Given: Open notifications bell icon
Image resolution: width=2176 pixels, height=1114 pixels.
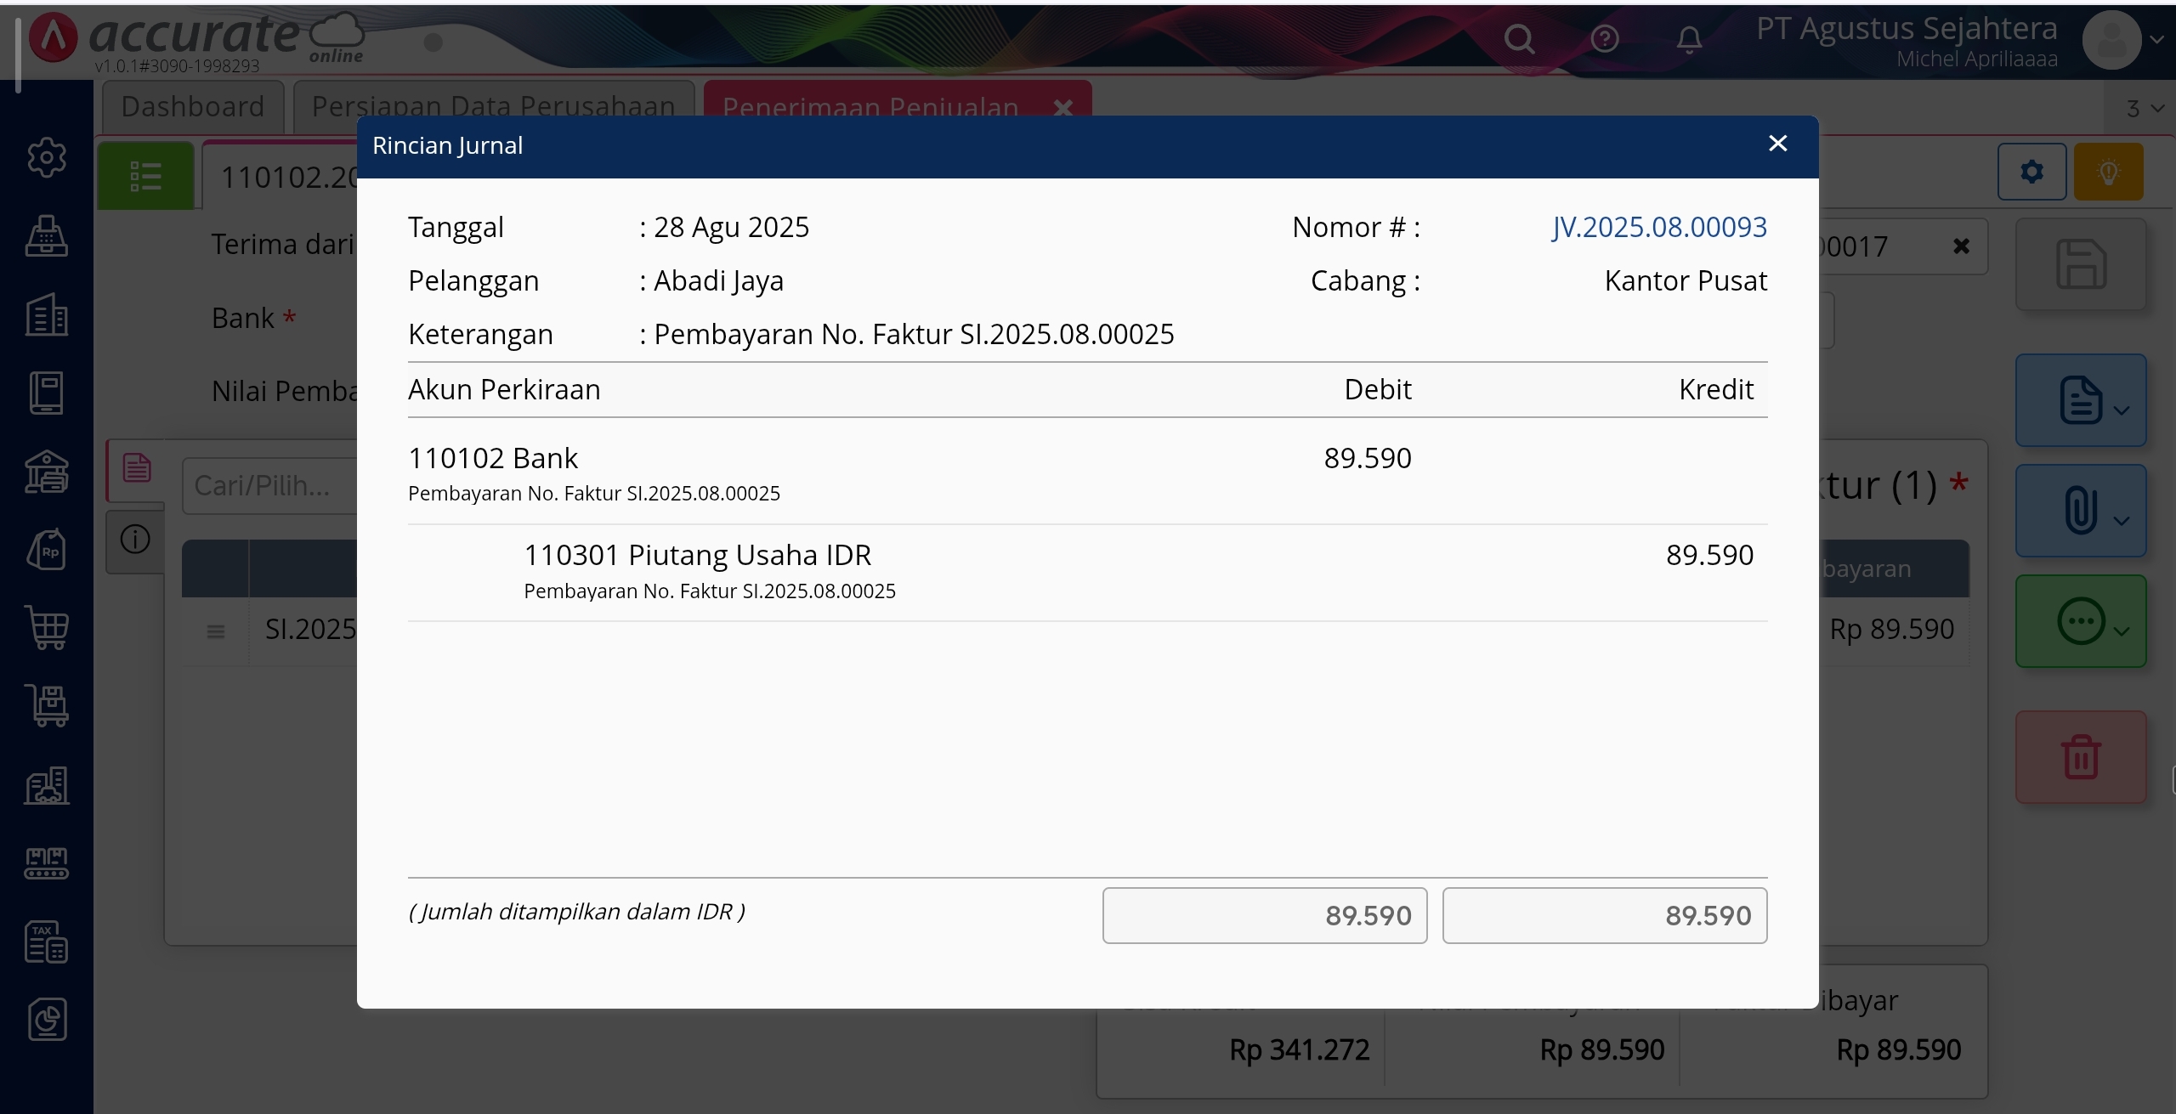Looking at the screenshot, I should (x=1689, y=39).
